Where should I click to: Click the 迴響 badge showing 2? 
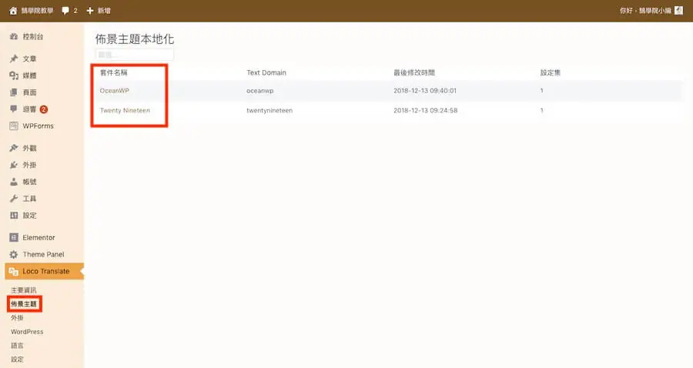44,109
